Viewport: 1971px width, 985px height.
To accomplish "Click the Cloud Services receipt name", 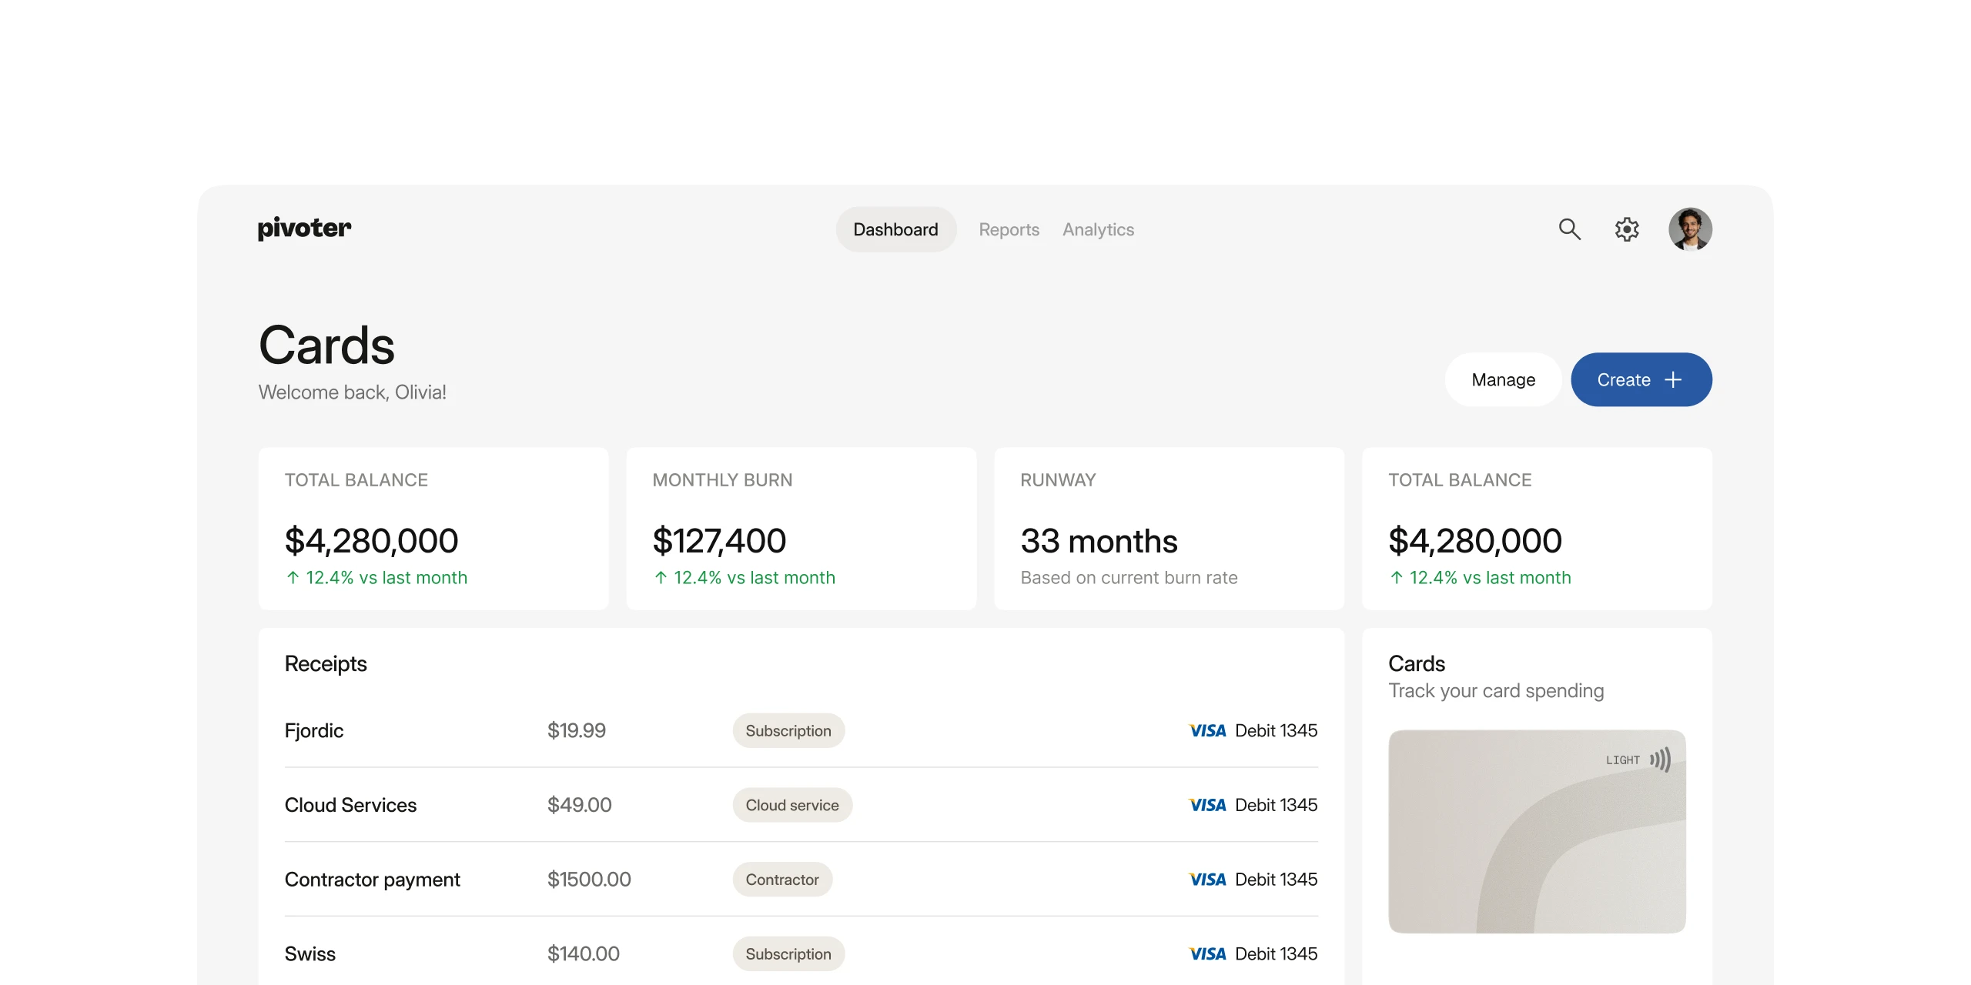I will pos(350,805).
